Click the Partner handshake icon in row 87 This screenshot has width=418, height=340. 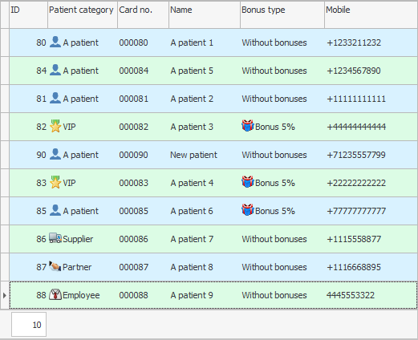(x=55, y=266)
